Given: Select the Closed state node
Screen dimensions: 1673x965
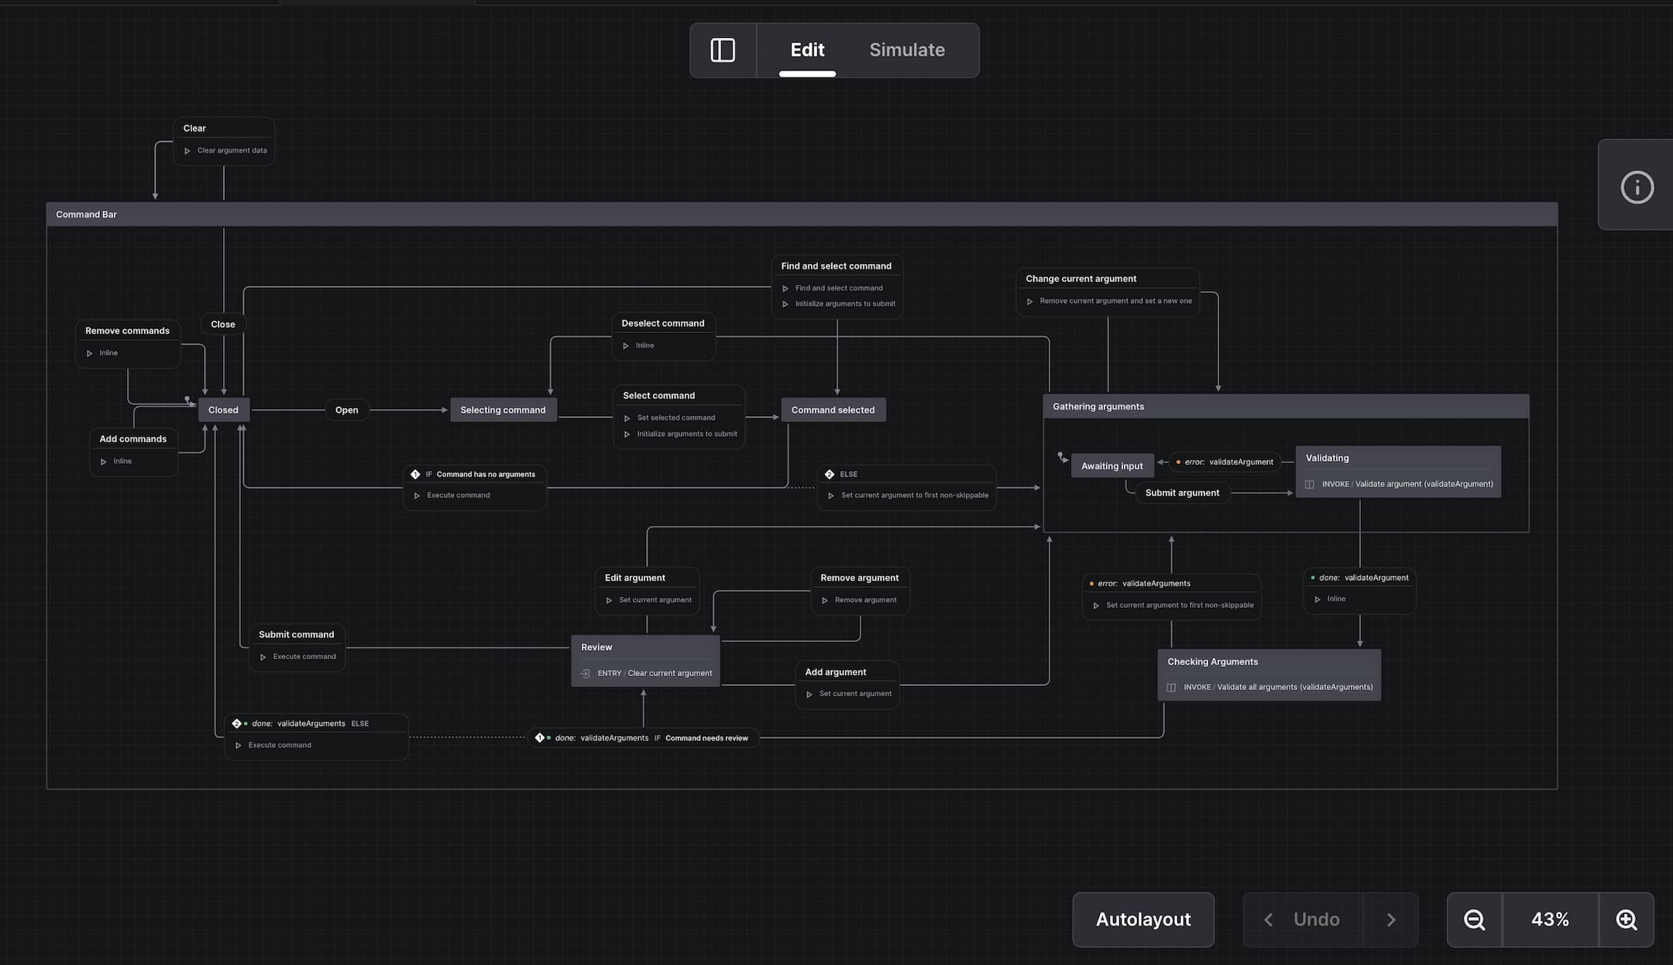Looking at the screenshot, I should [223, 409].
